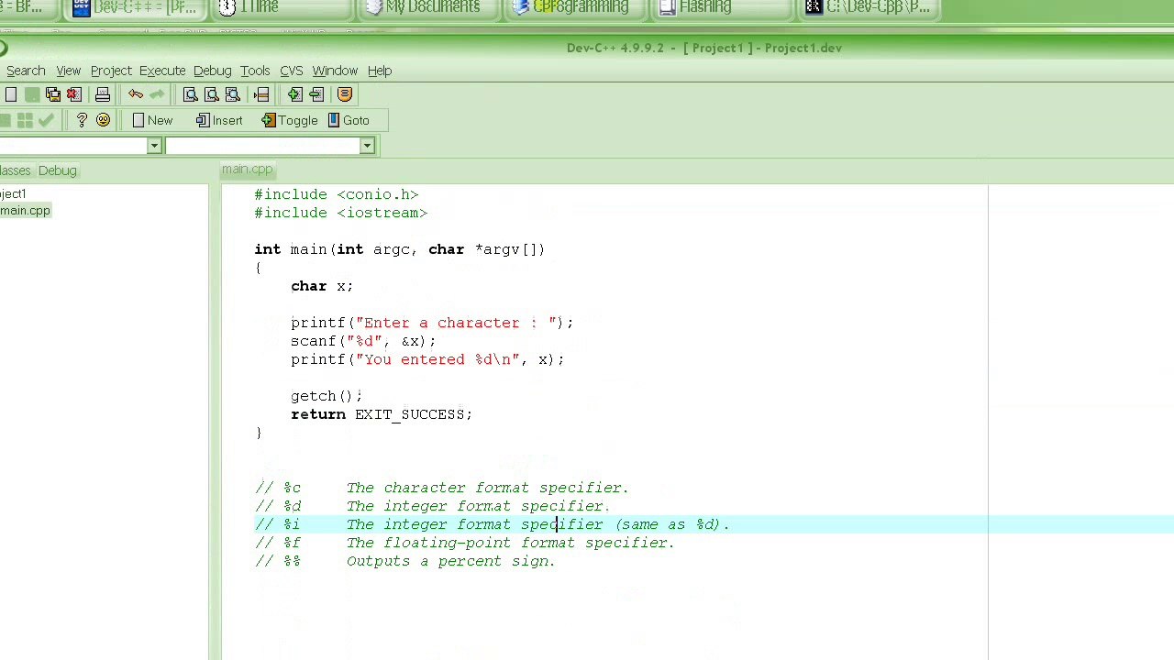
Task: Select main.cpp in the project tree
Action: pyautogui.click(x=26, y=211)
